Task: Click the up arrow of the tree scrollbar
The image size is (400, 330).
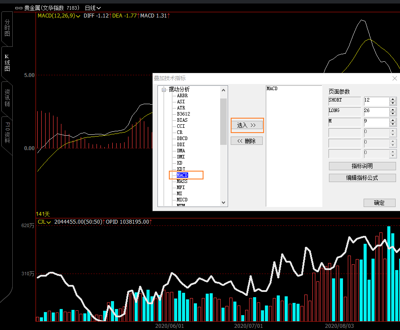Action: (x=224, y=90)
